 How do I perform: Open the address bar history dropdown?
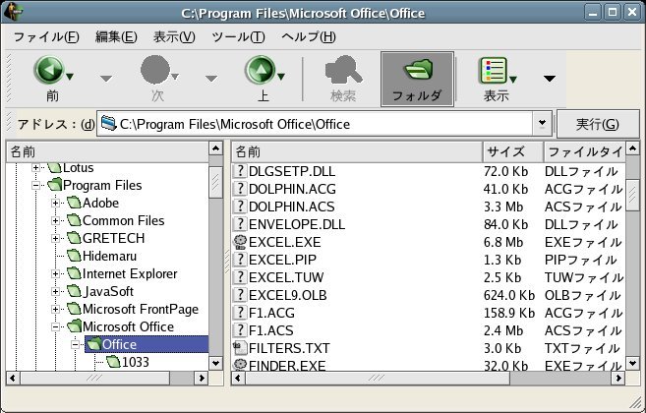[x=542, y=123]
